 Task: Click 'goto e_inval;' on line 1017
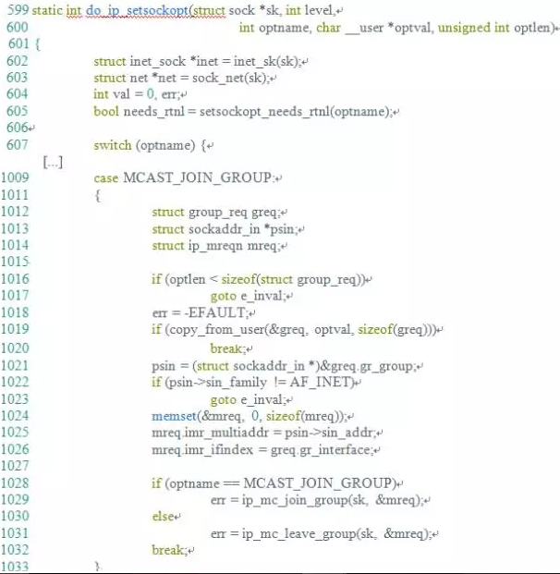(x=249, y=296)
